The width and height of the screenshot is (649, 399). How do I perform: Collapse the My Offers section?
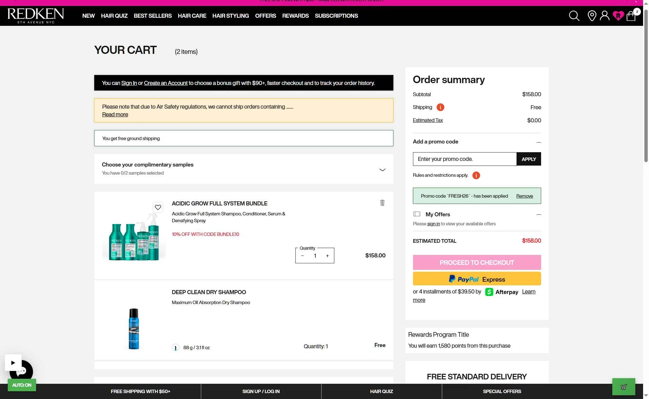538,215
